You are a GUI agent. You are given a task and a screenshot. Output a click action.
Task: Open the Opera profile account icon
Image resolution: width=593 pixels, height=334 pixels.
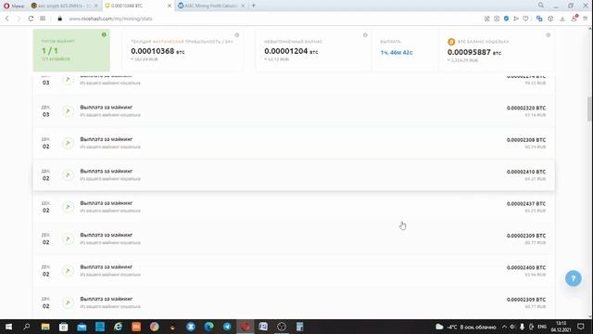click(x=574, y=19)
